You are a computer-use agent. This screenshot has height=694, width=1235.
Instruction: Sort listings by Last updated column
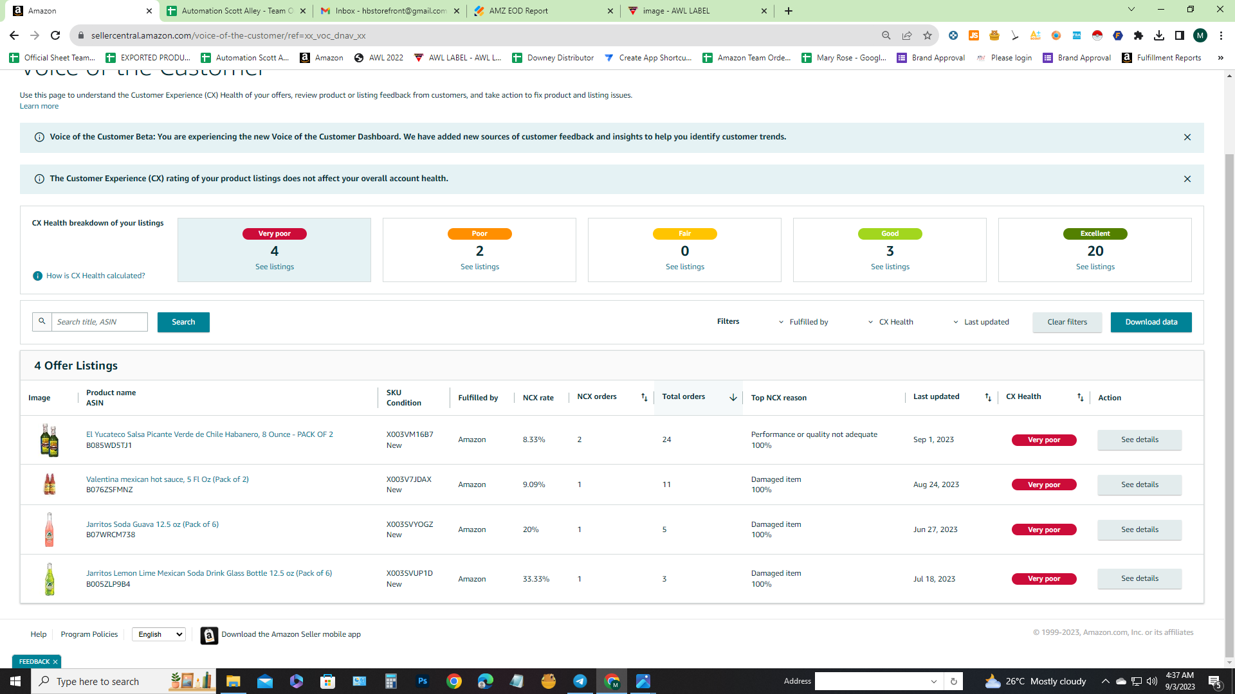pos(988,397)
